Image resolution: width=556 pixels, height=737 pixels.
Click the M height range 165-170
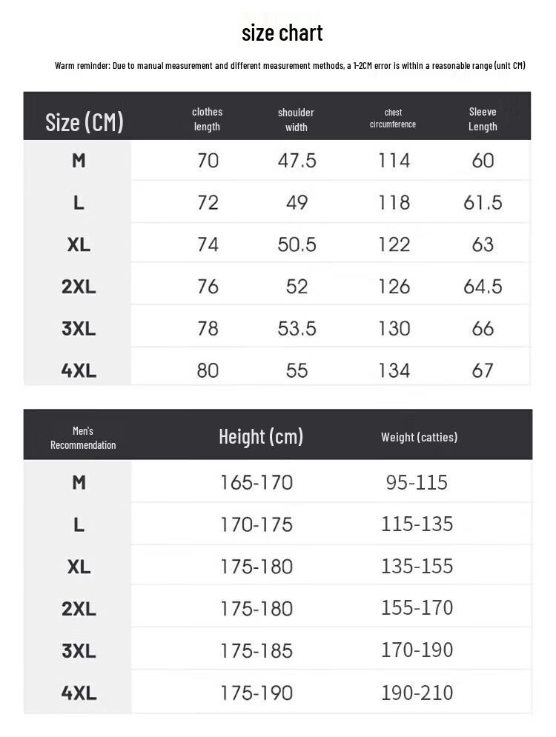coord(257,483)
